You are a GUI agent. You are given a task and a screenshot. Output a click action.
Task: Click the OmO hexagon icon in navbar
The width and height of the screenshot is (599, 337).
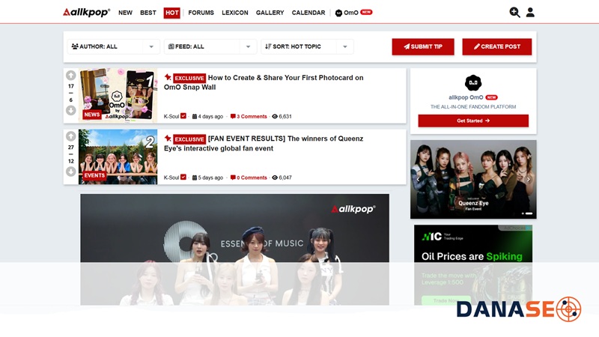[x=338, y=13]
